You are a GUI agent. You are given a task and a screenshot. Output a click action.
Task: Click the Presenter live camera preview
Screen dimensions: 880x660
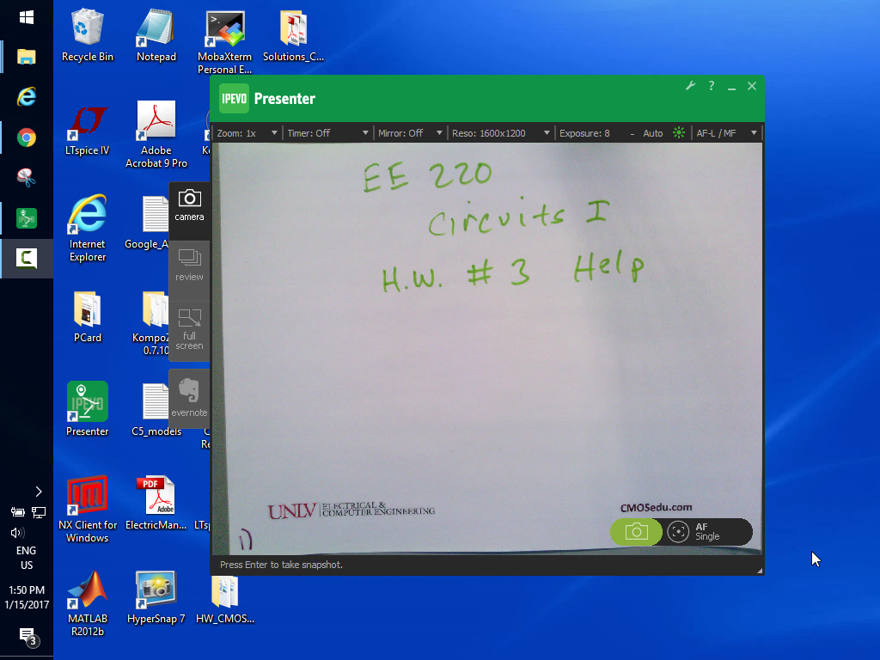(487, 349)
